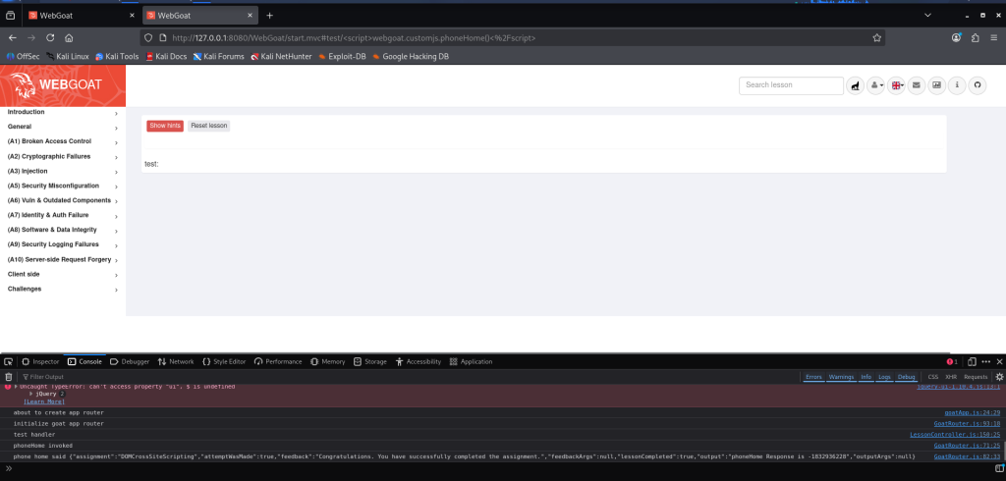This screenshot has height=481, width=1006.
Task: Toggle responsive design mode icon
Action: click(x=972, y=361)
